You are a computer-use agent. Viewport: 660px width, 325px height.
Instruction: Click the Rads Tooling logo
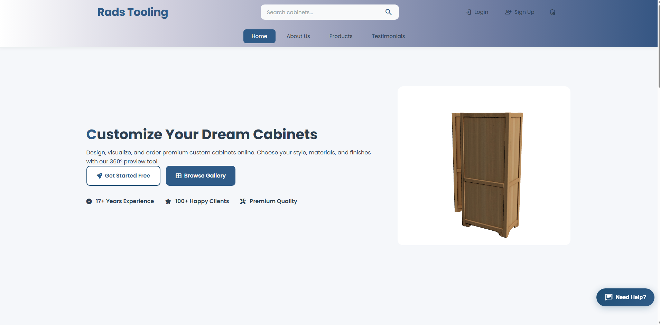coord(133,12)
